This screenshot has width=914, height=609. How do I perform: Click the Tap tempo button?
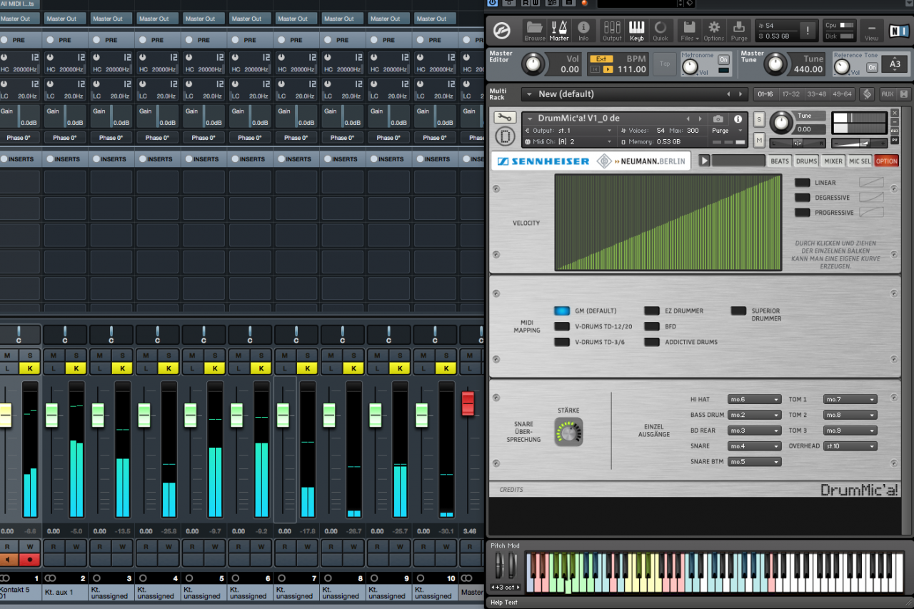tap(665, 64)
